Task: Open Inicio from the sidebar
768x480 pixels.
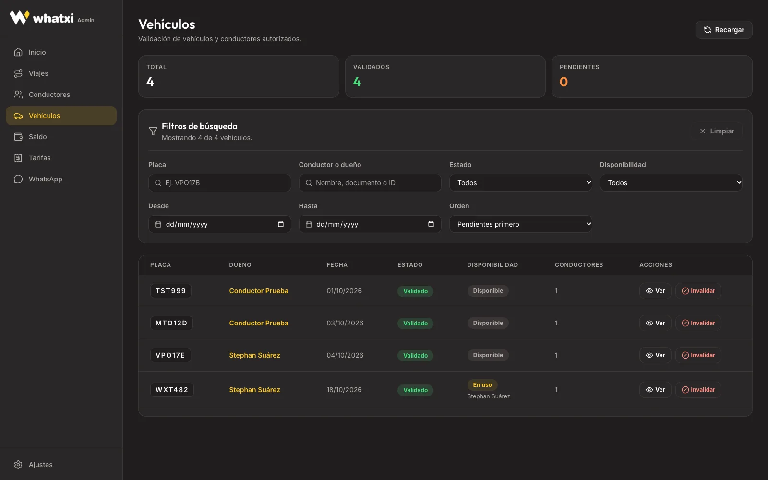Action: point(61,52)
